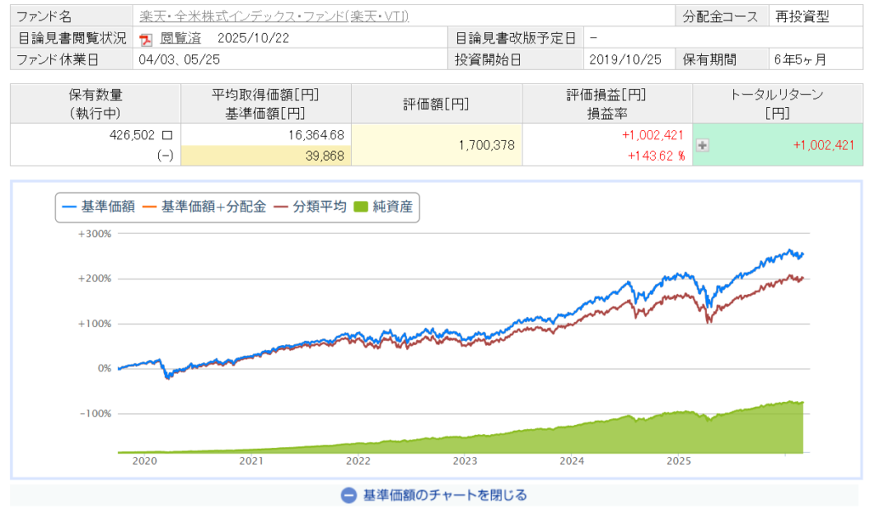Toggle the 純資産 series legend label

click(395, 206)
